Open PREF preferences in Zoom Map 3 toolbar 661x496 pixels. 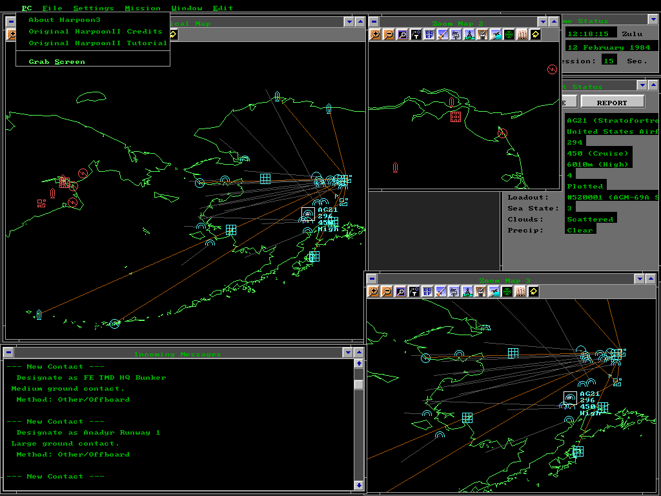(427, 291)
